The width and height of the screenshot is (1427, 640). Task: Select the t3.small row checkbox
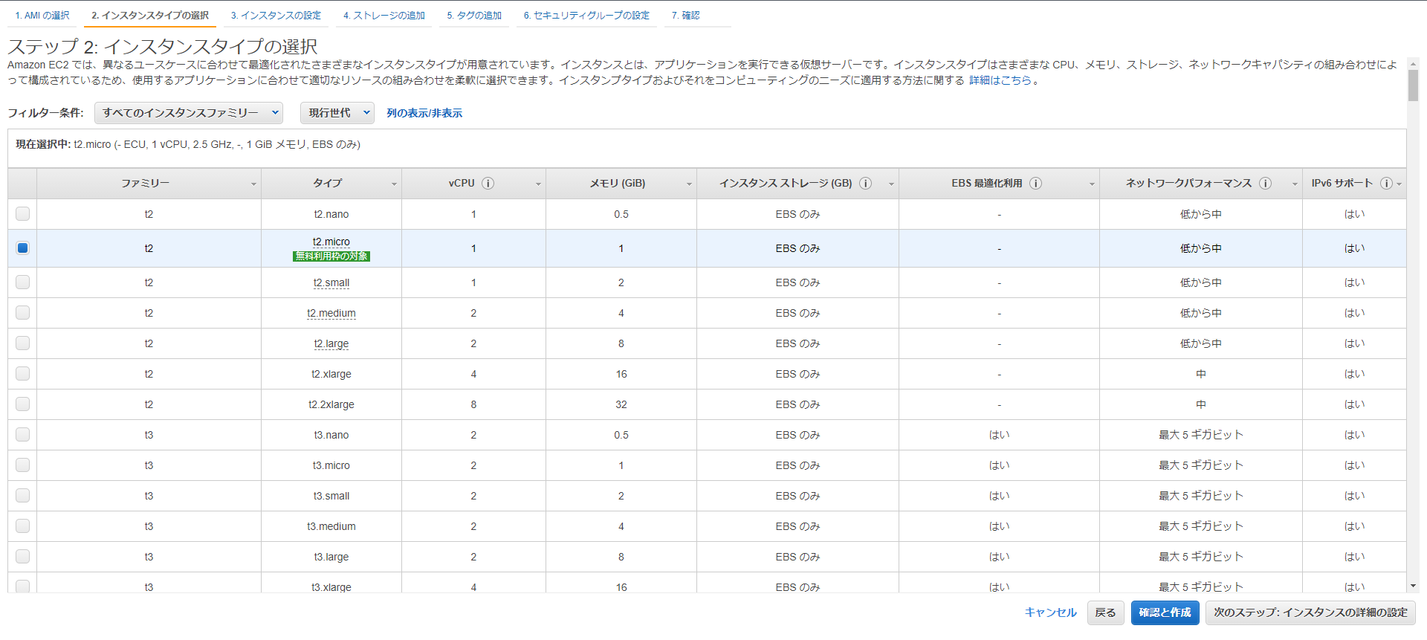23,496
